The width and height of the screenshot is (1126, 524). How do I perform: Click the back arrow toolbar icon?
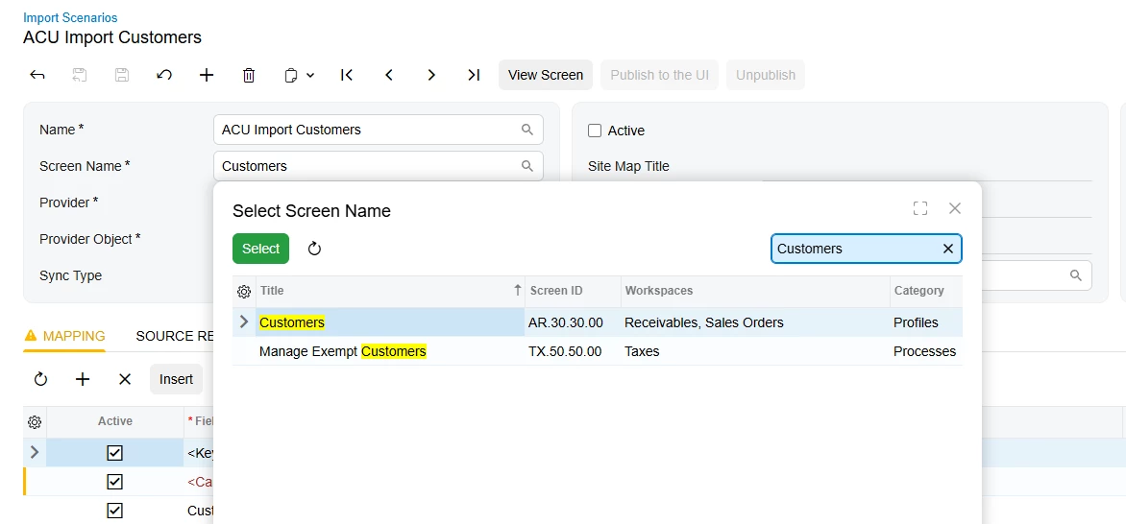(x=37, y=75)
